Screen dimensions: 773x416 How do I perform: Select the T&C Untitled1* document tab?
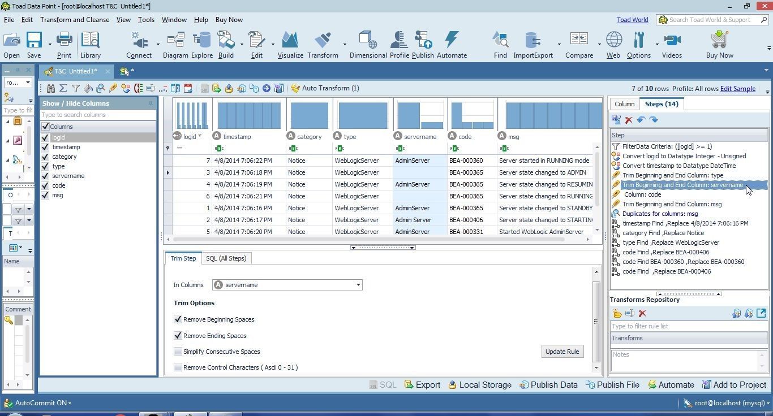pyautogui.click(x=76, y=71)
